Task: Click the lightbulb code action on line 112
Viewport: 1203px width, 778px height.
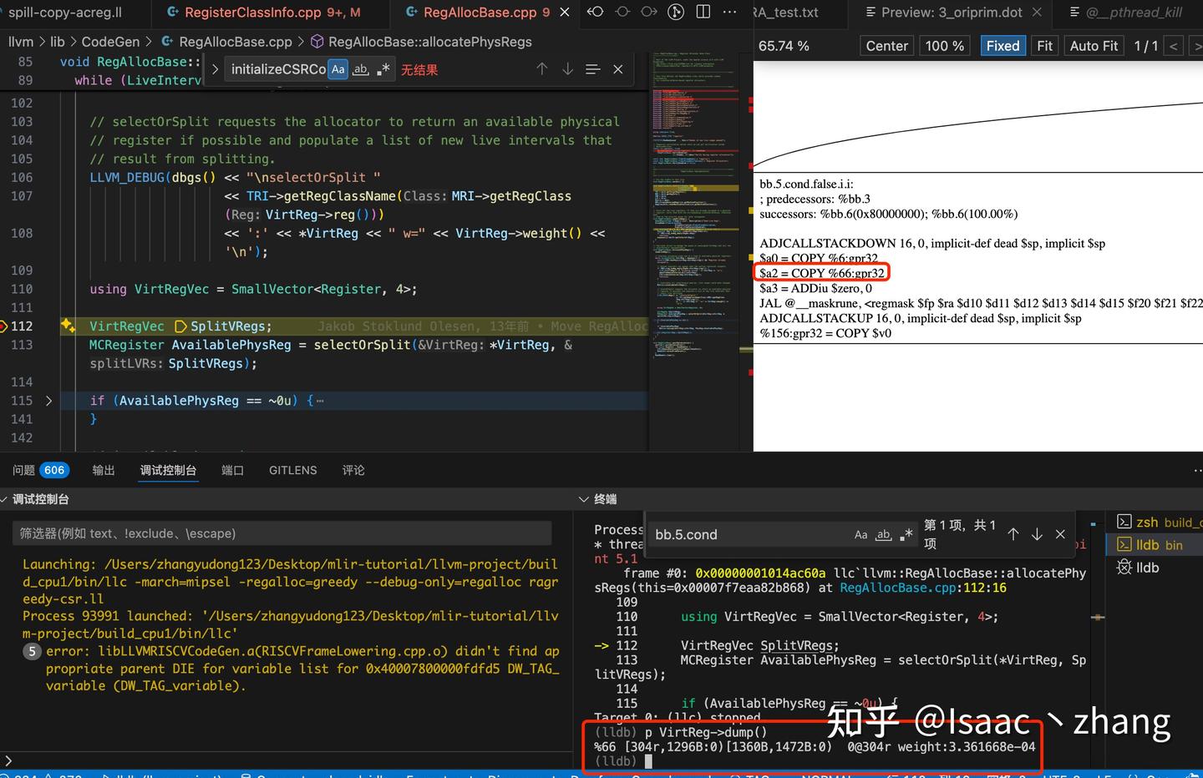Action: pyautogui.click(x=69, y=326)
